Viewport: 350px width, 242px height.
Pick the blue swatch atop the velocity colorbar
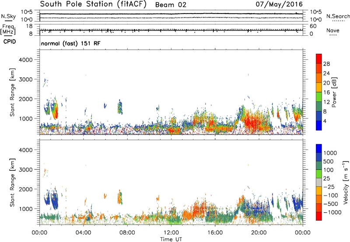pyautogui.click(x=319, y=149)
